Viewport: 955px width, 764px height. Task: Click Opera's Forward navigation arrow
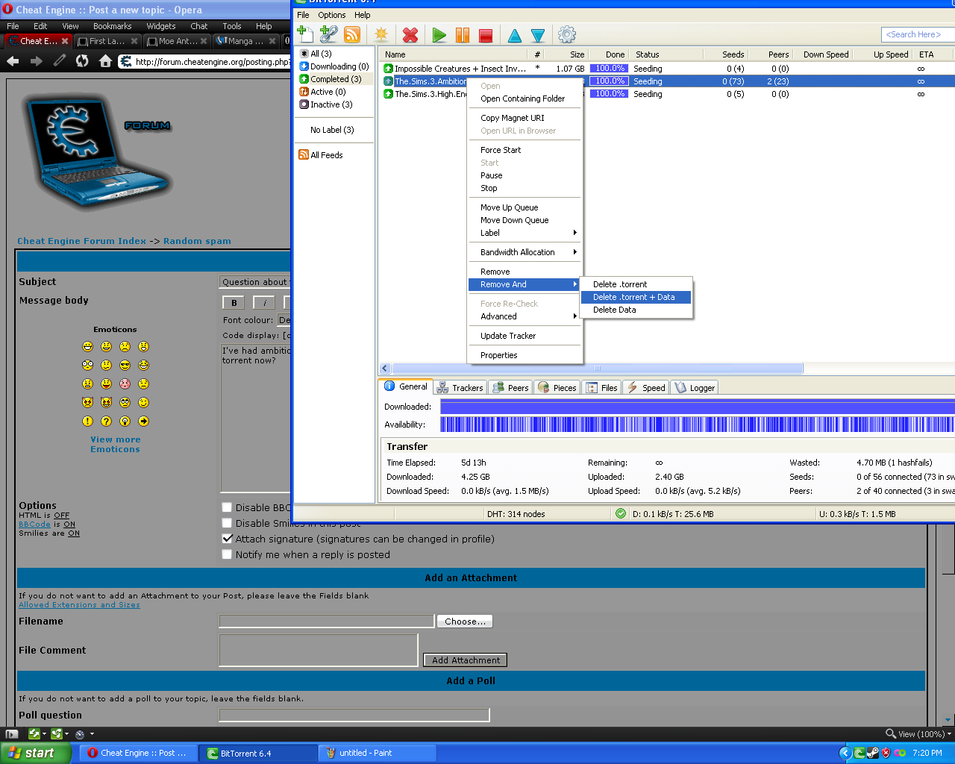click(x=36, y=61)
